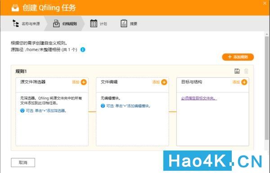Close the Qfiling task dialog

tap(265, 3)
